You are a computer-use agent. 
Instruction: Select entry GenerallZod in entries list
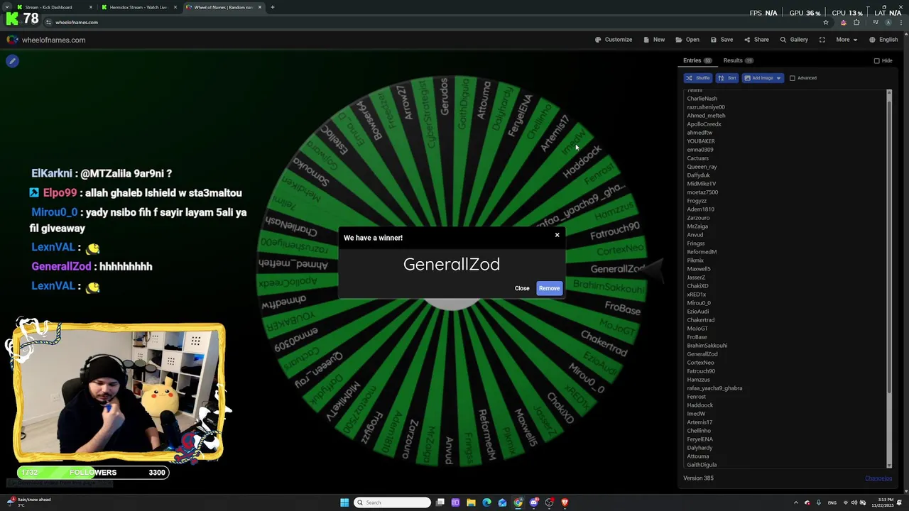click(702, 354)
